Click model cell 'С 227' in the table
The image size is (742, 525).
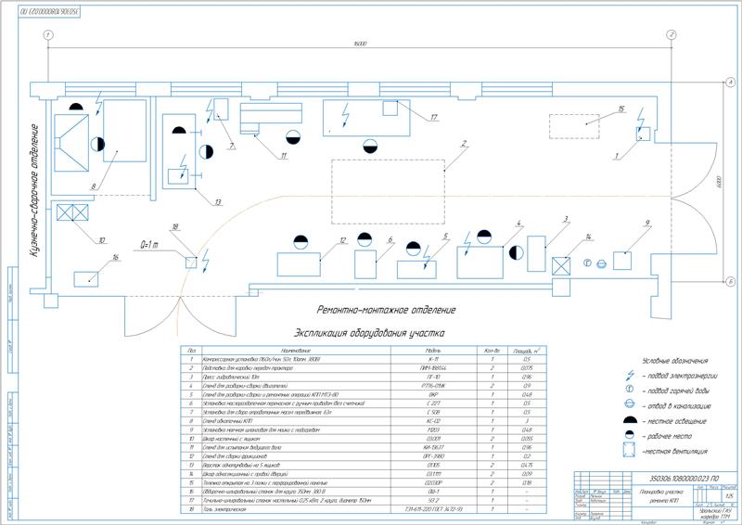coord(433,403)
